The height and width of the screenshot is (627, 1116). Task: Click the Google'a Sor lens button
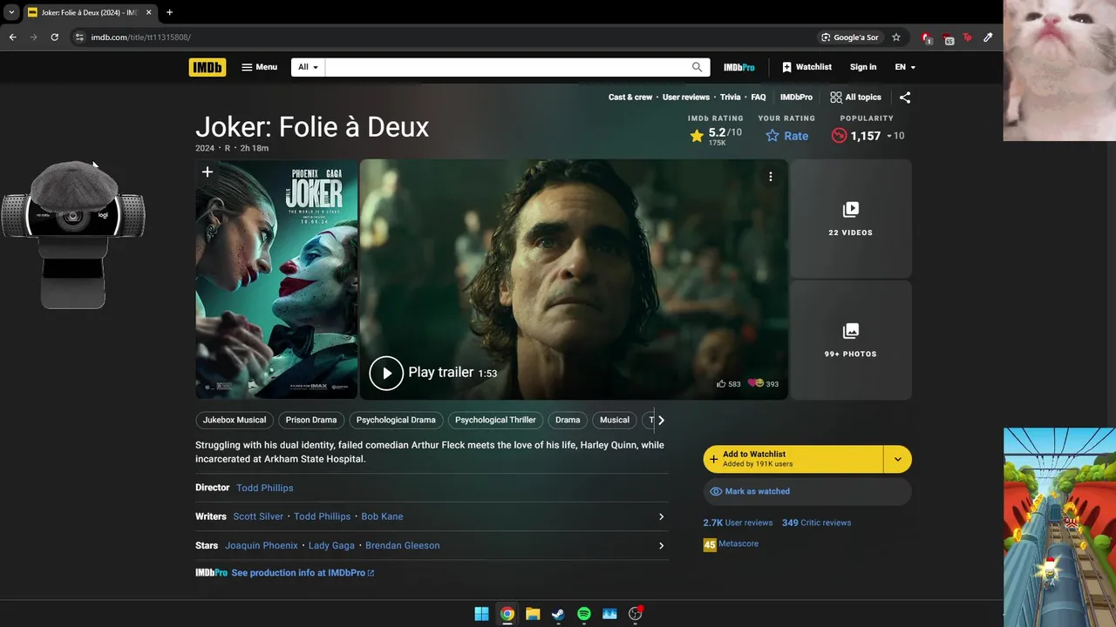[850, 37]
